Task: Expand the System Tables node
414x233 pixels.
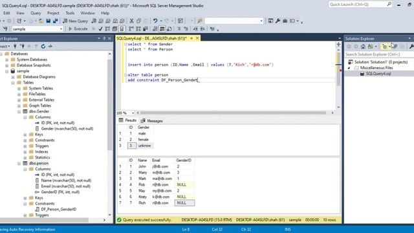Action: (x=19, y=89)
